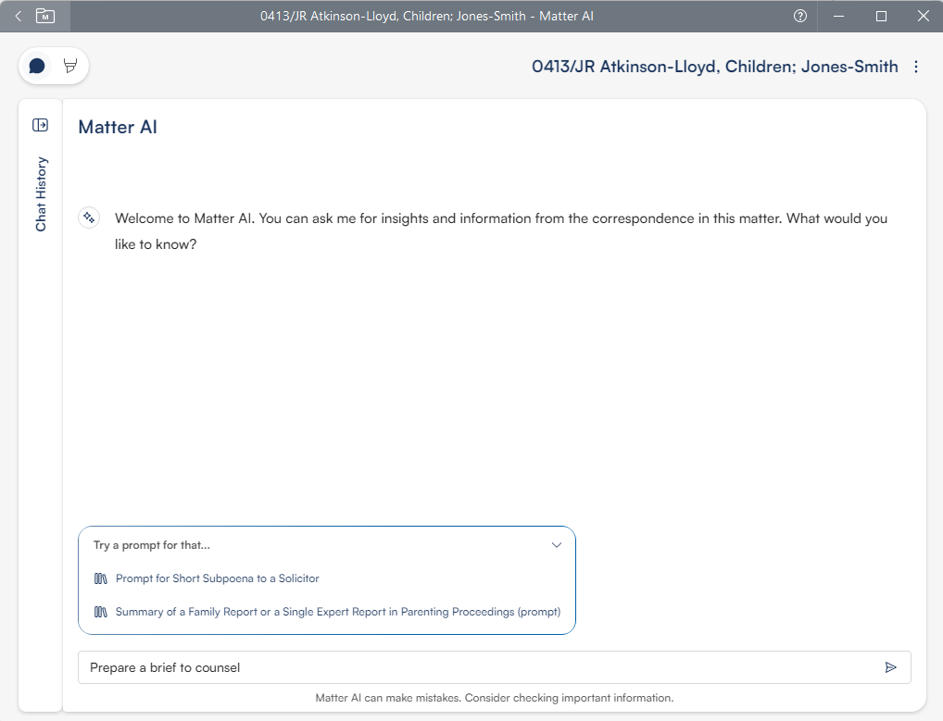Select Prompt for Short Subpoena to a Solicitor

217,578
